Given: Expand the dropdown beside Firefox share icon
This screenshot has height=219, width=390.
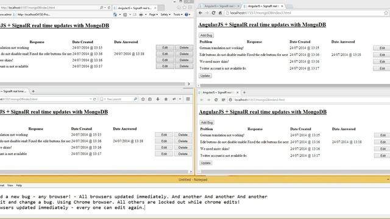Looking at the screenshot, I should 180,99.
